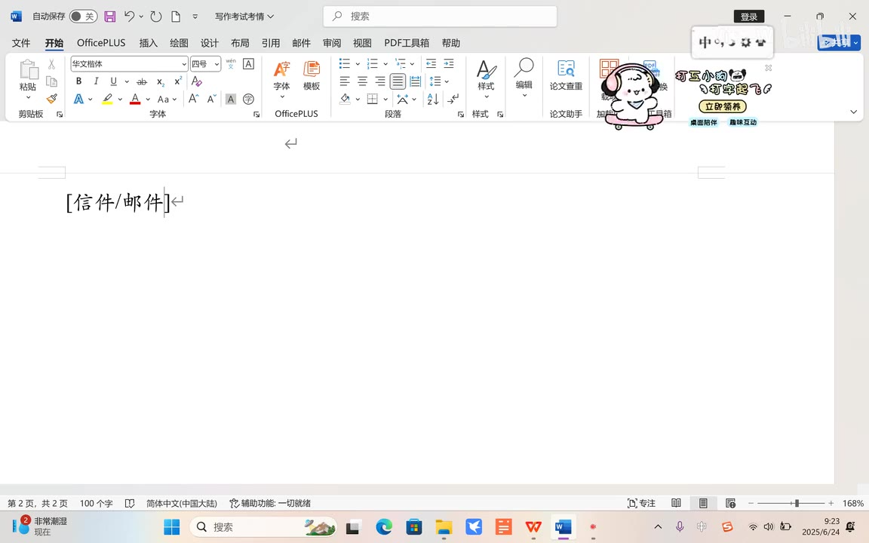
Task: Apply strikethrough to the text
Action: tap(142, 81)
